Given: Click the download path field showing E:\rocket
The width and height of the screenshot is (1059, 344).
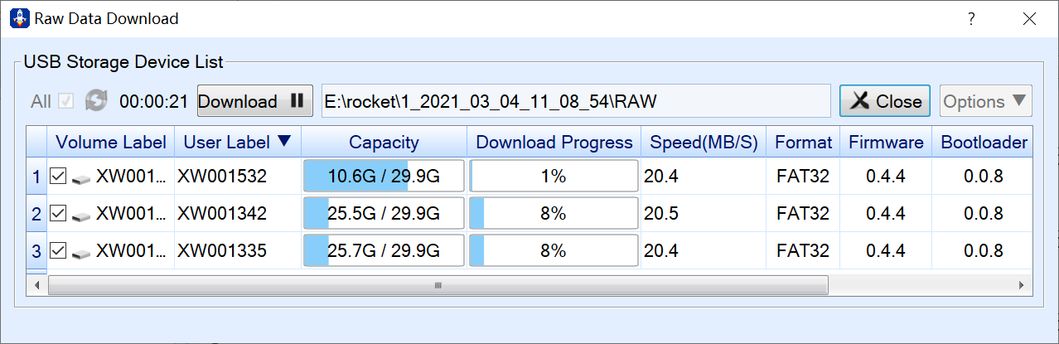Looking at the screenshot, I should tap(576, 101).
